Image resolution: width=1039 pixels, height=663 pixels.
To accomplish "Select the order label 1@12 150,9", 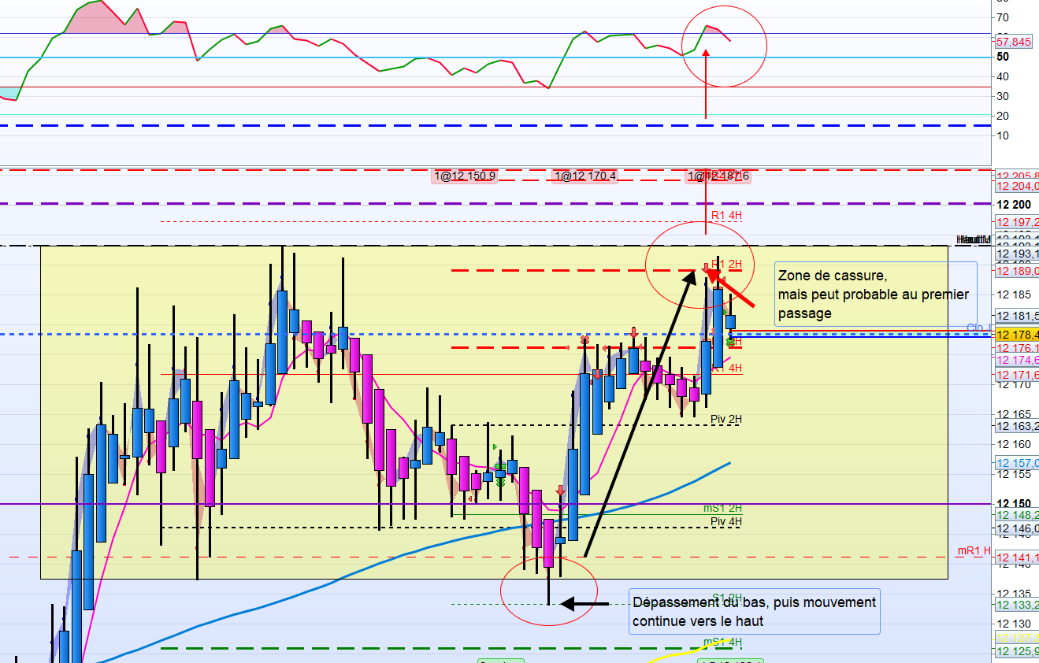I will click(x=465, y=176).
